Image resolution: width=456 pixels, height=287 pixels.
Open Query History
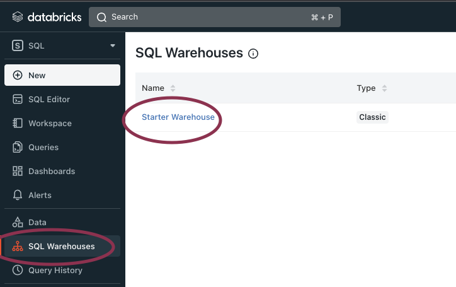(x=62, y=270)
